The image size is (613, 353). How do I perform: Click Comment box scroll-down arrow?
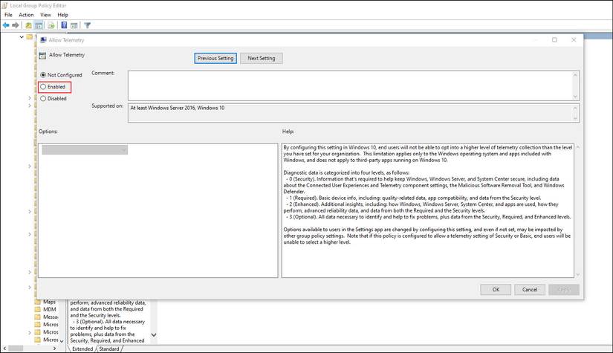(x=575, y=96)
